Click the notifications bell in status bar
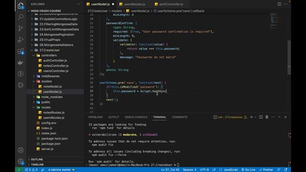Screen dimensions: 306x172 pos(286,170)
